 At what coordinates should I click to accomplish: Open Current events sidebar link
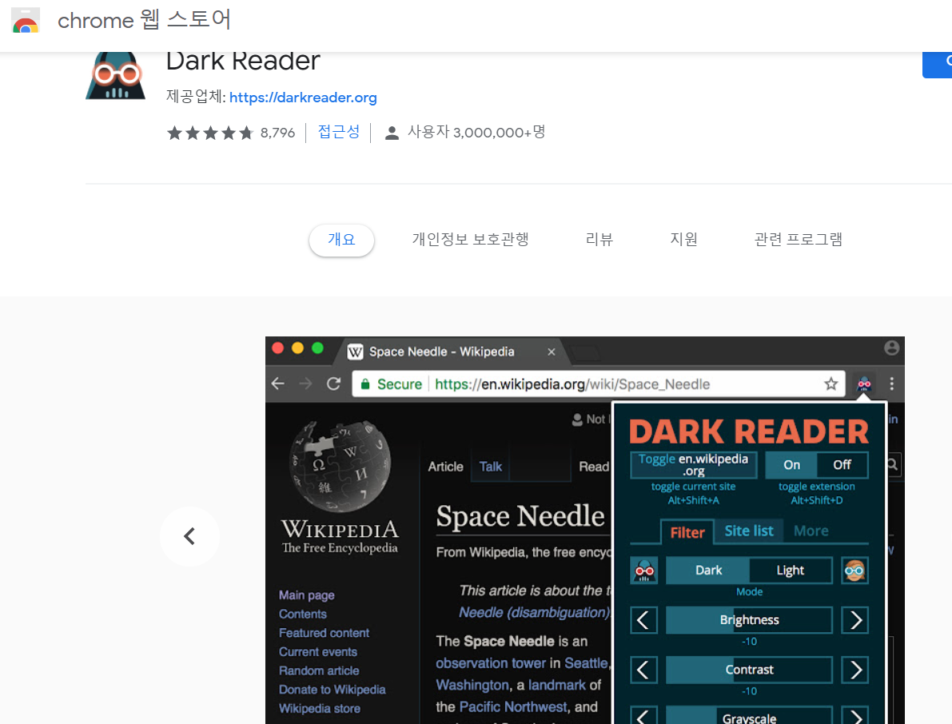318,652
